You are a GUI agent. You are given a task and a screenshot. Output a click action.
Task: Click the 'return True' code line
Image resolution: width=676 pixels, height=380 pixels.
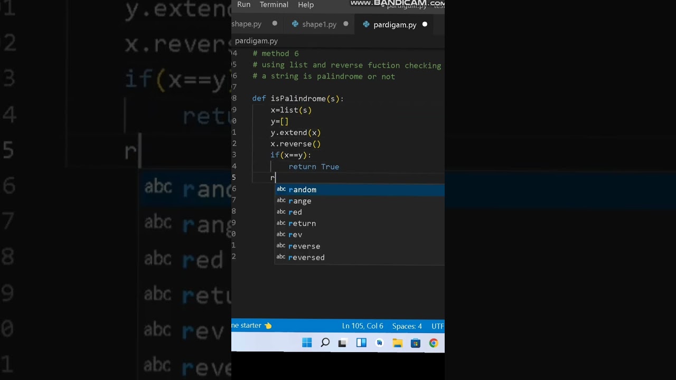pos(314,167)
